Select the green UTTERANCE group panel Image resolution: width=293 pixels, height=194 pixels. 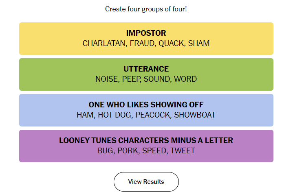coord(146,74)
